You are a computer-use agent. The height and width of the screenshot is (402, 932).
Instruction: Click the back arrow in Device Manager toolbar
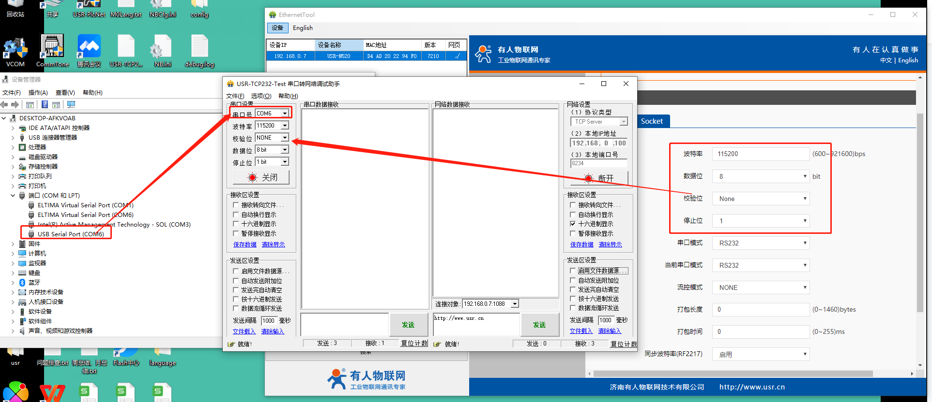[4, 105]
